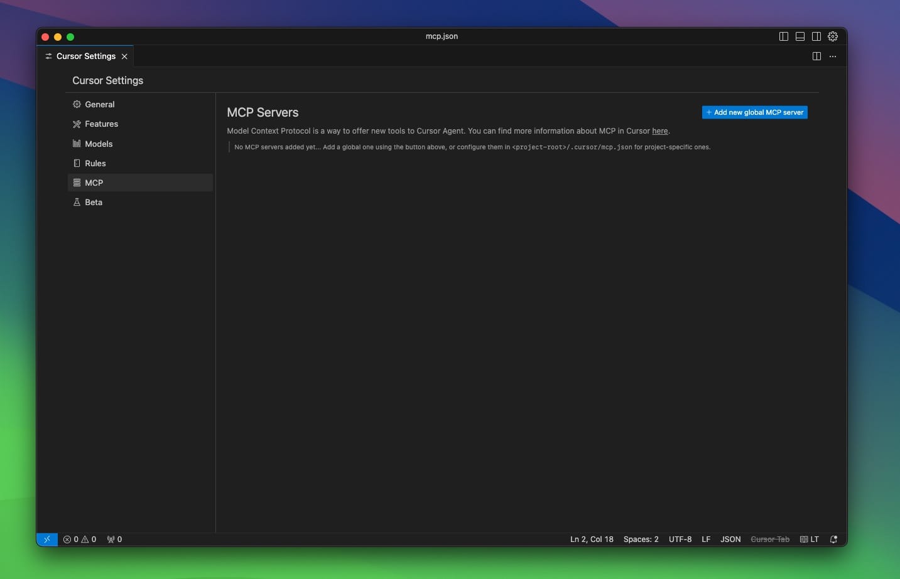The width and height of the screenshot is (900, 579).
Task: Open settings gear icon in title bar
Action: [x=833, y=36]
